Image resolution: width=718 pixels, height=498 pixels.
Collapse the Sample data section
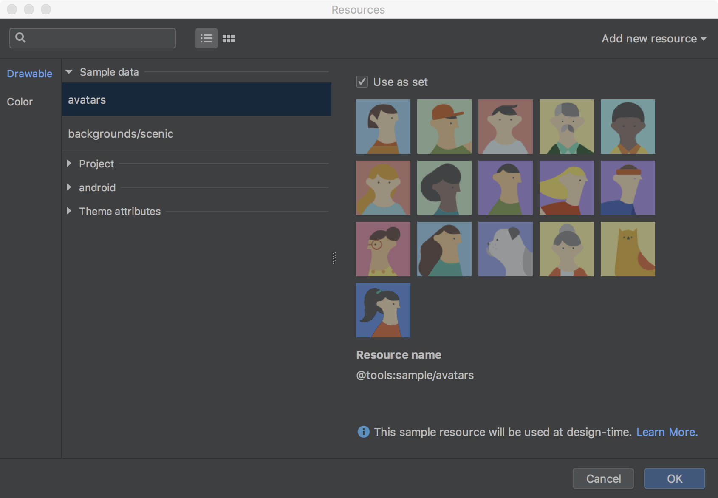tap(69, 72)
